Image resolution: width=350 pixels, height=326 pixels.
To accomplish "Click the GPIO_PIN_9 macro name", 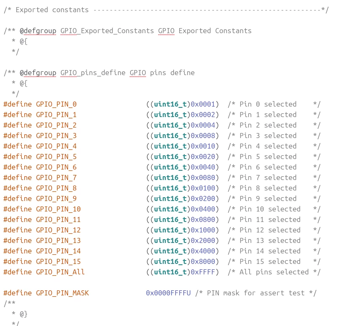I will (56, 198).
